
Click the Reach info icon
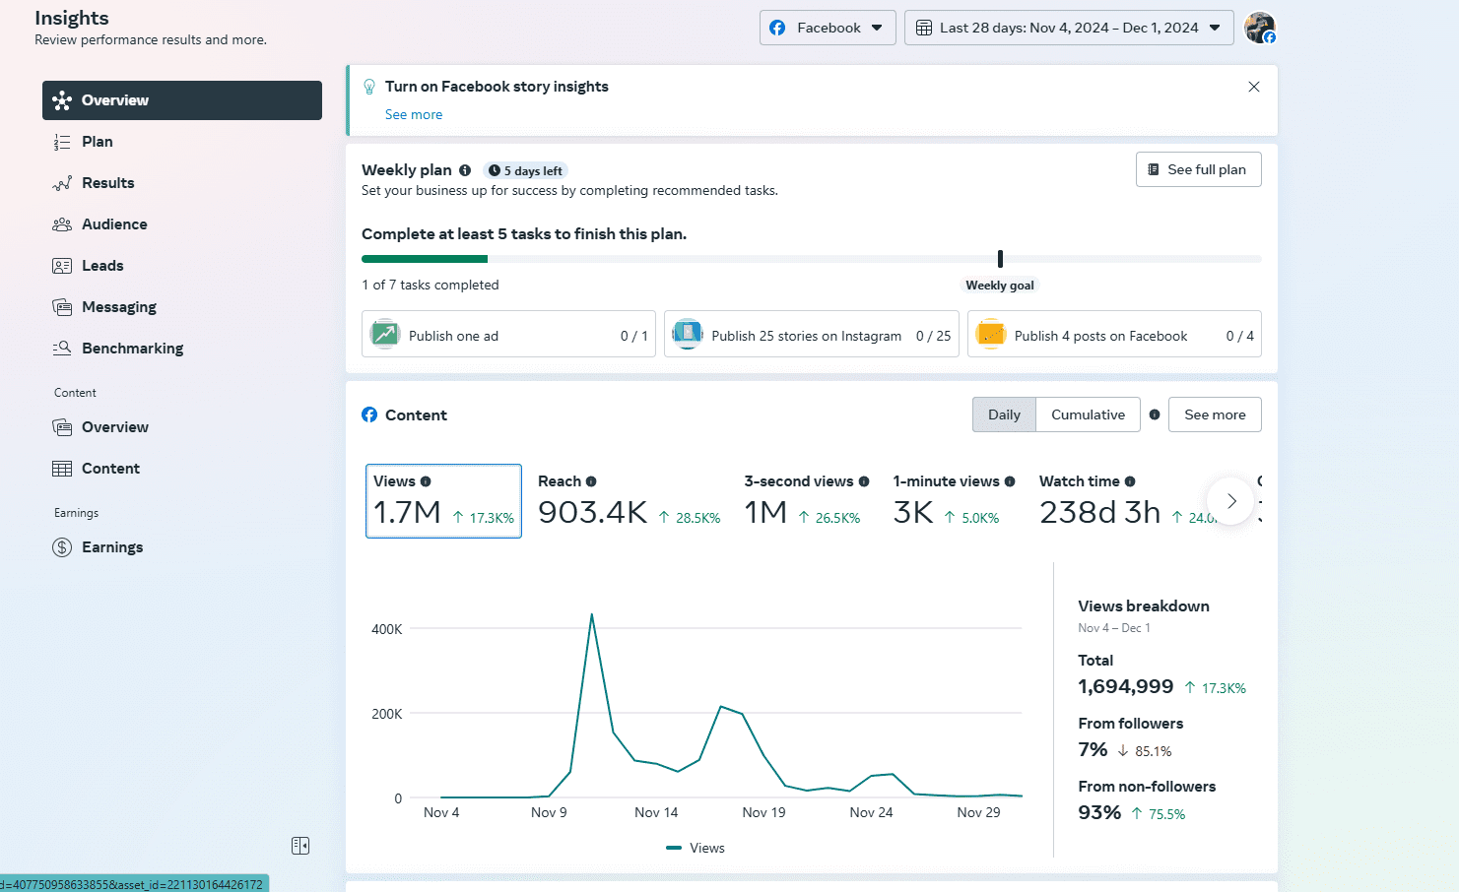(591, 481)
